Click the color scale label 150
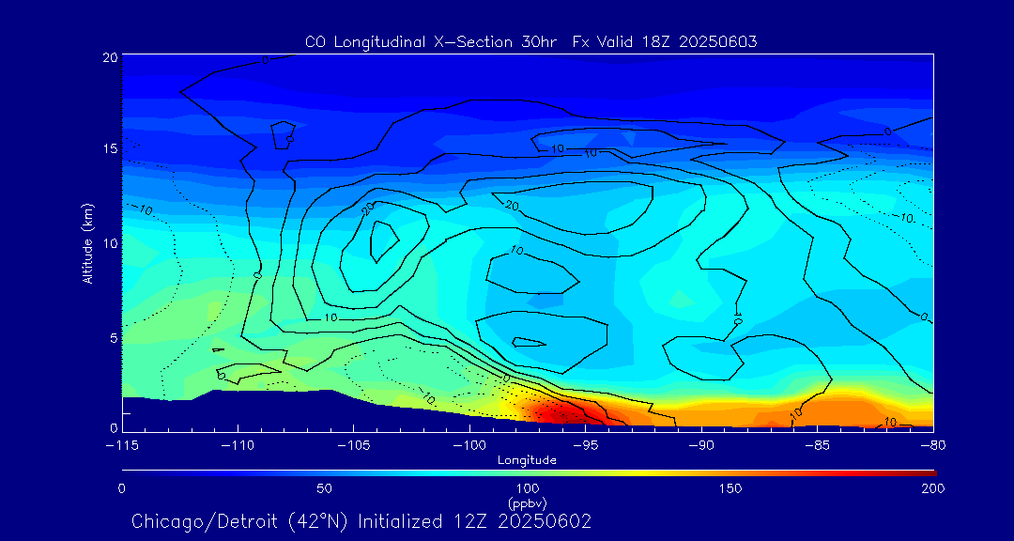The height and width of the screenshot is (541, 1014). pyautogui.click(x=730, y=488)
